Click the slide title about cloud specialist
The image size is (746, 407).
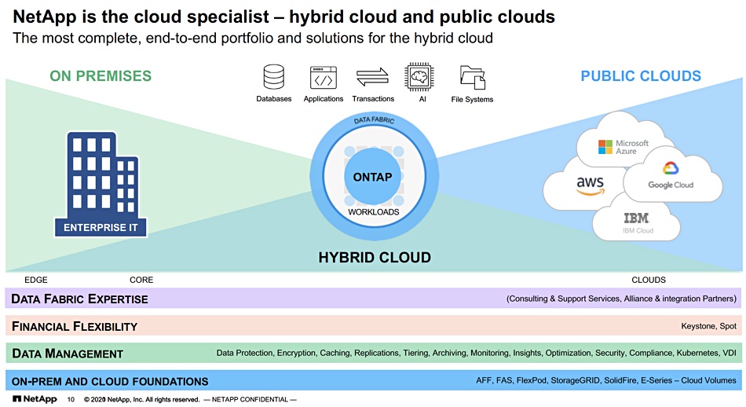pos(283,16)
